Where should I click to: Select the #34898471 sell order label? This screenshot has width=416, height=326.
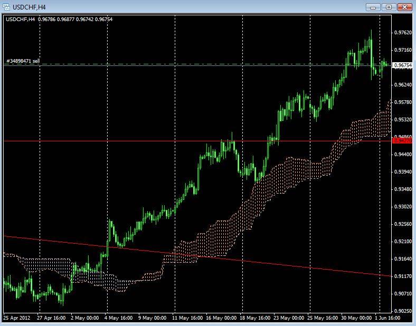pos(23,61)
